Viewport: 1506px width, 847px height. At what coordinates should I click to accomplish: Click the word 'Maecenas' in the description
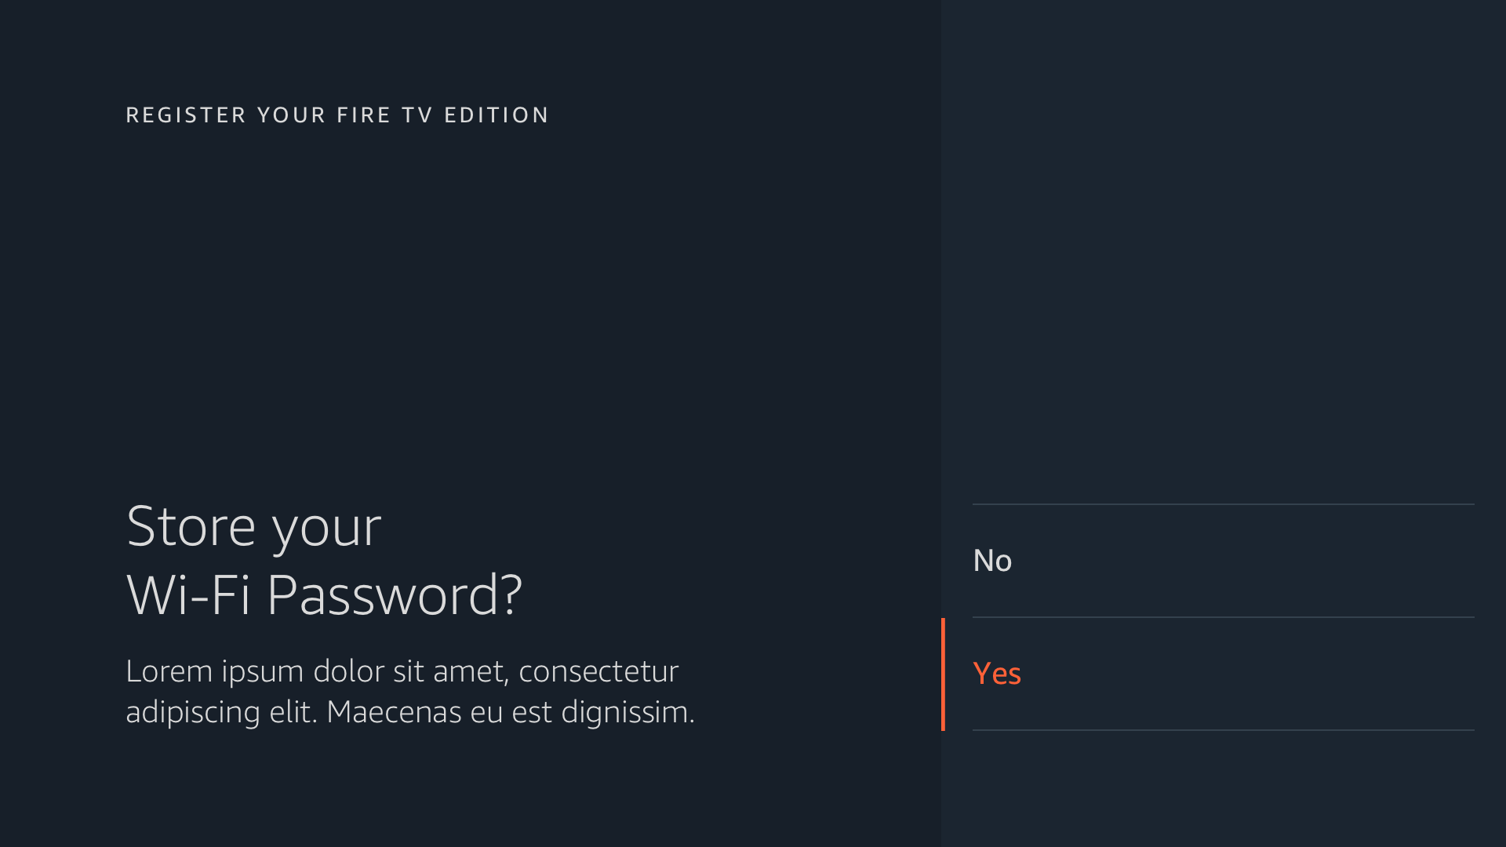(394, 712)
